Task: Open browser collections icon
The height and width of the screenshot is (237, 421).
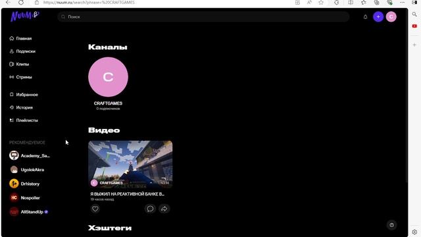Action: [x=377, y=3]
